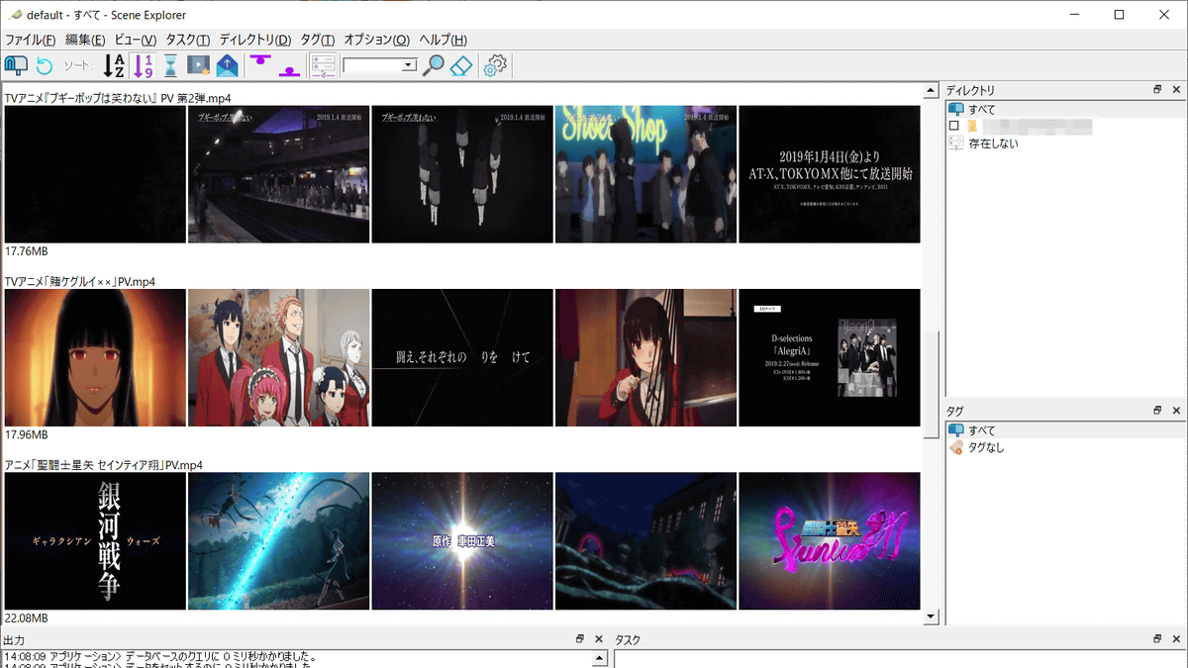The image size is (1188, 668).
Task: Click the thumbnail list scroll-up arrow
Action: coord(931,92)
